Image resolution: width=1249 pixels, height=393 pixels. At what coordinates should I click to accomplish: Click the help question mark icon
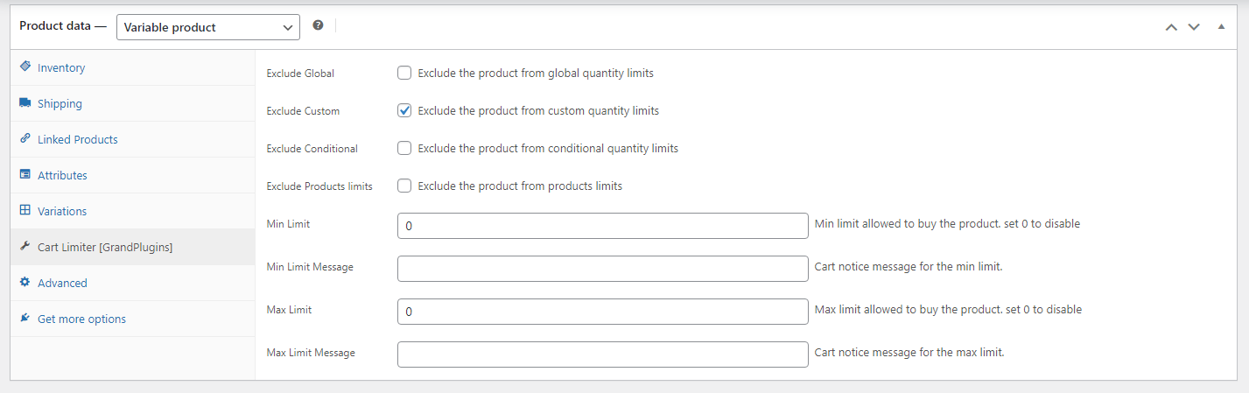tap(318, 26)
